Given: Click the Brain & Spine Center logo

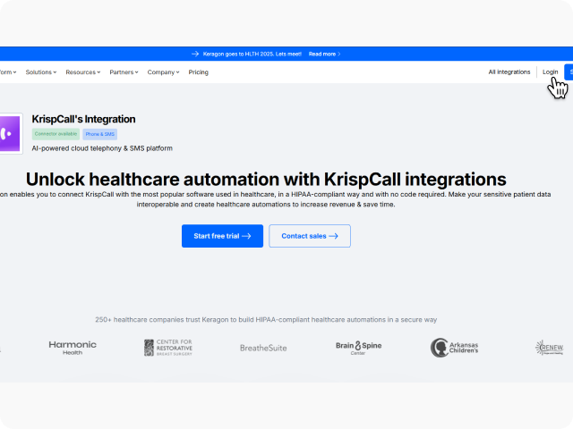Looking at the screenshot, I should (x=358, y=348).
